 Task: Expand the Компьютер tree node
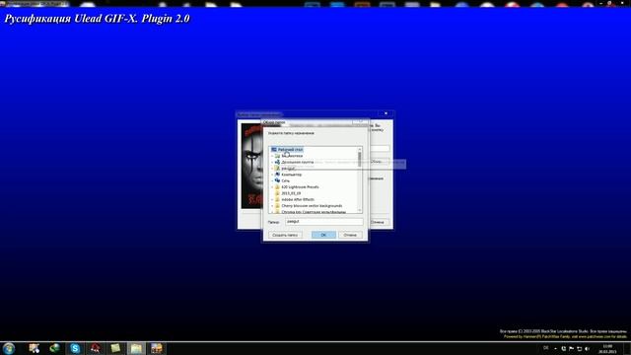pyautogui.click(x=272, y=175)
